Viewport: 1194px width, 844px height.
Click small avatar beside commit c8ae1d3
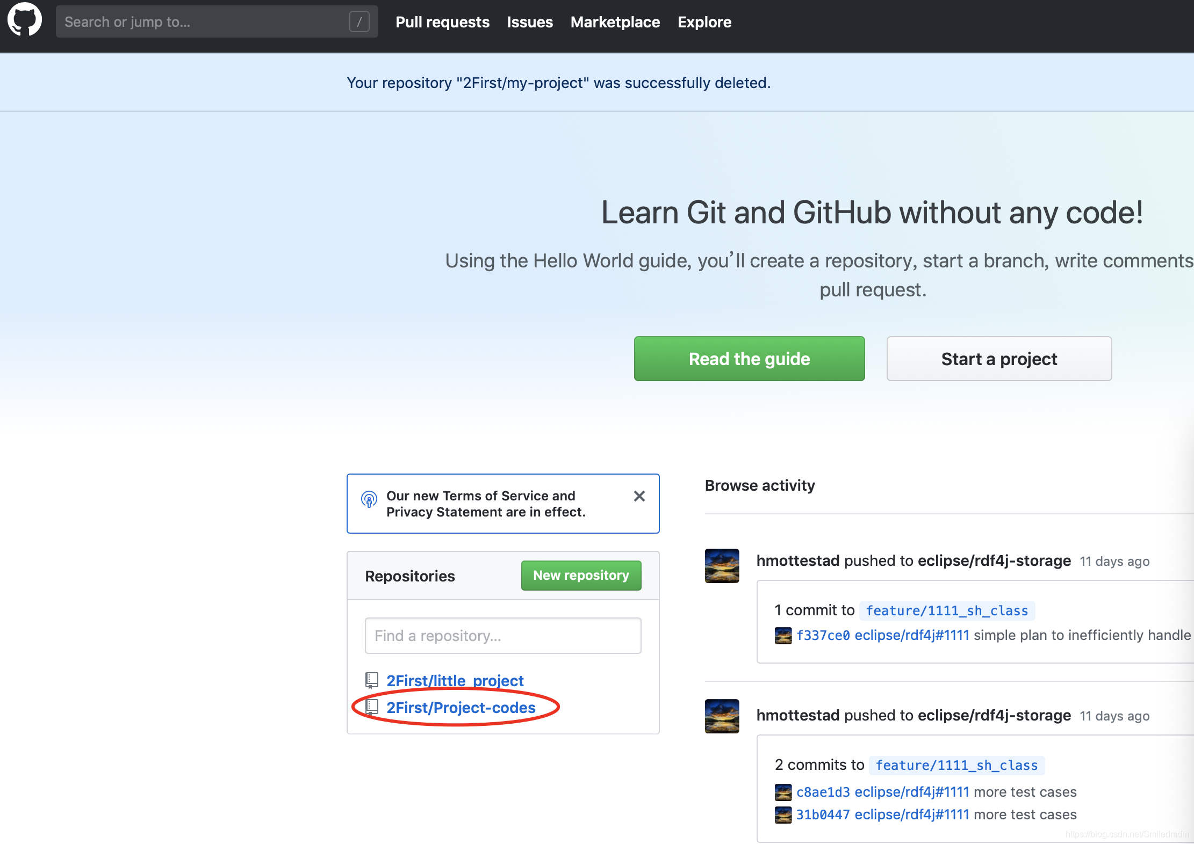click(783, 792)
